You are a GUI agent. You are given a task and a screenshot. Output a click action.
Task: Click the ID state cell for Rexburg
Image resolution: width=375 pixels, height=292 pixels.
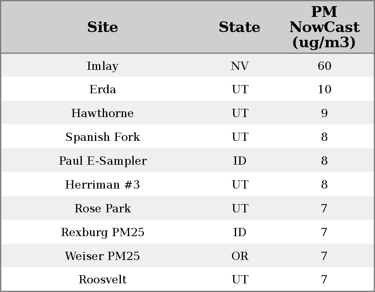(239, 232)
